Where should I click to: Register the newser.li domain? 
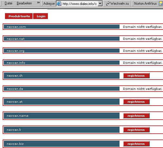pyautogui.click(x=137, y=130)
